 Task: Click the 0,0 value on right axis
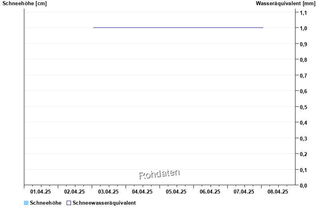pyautogui.click(x=303, y=186)
